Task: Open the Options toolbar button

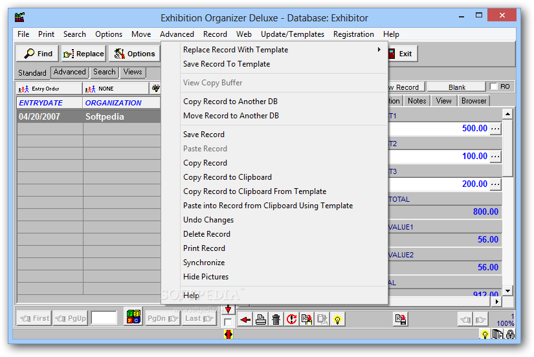Action: (x=134, y=54)
